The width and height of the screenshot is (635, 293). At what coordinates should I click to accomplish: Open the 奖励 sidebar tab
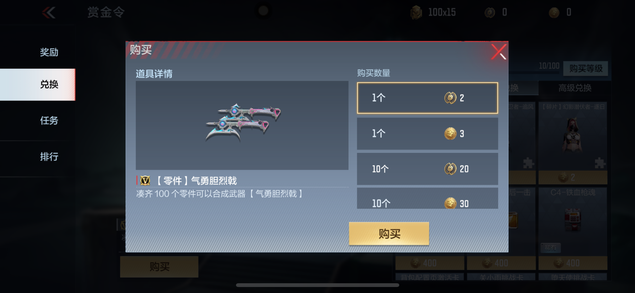[49, 52]
